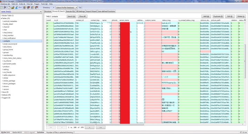Open the Help menu
248x134 pixels.
51,4
